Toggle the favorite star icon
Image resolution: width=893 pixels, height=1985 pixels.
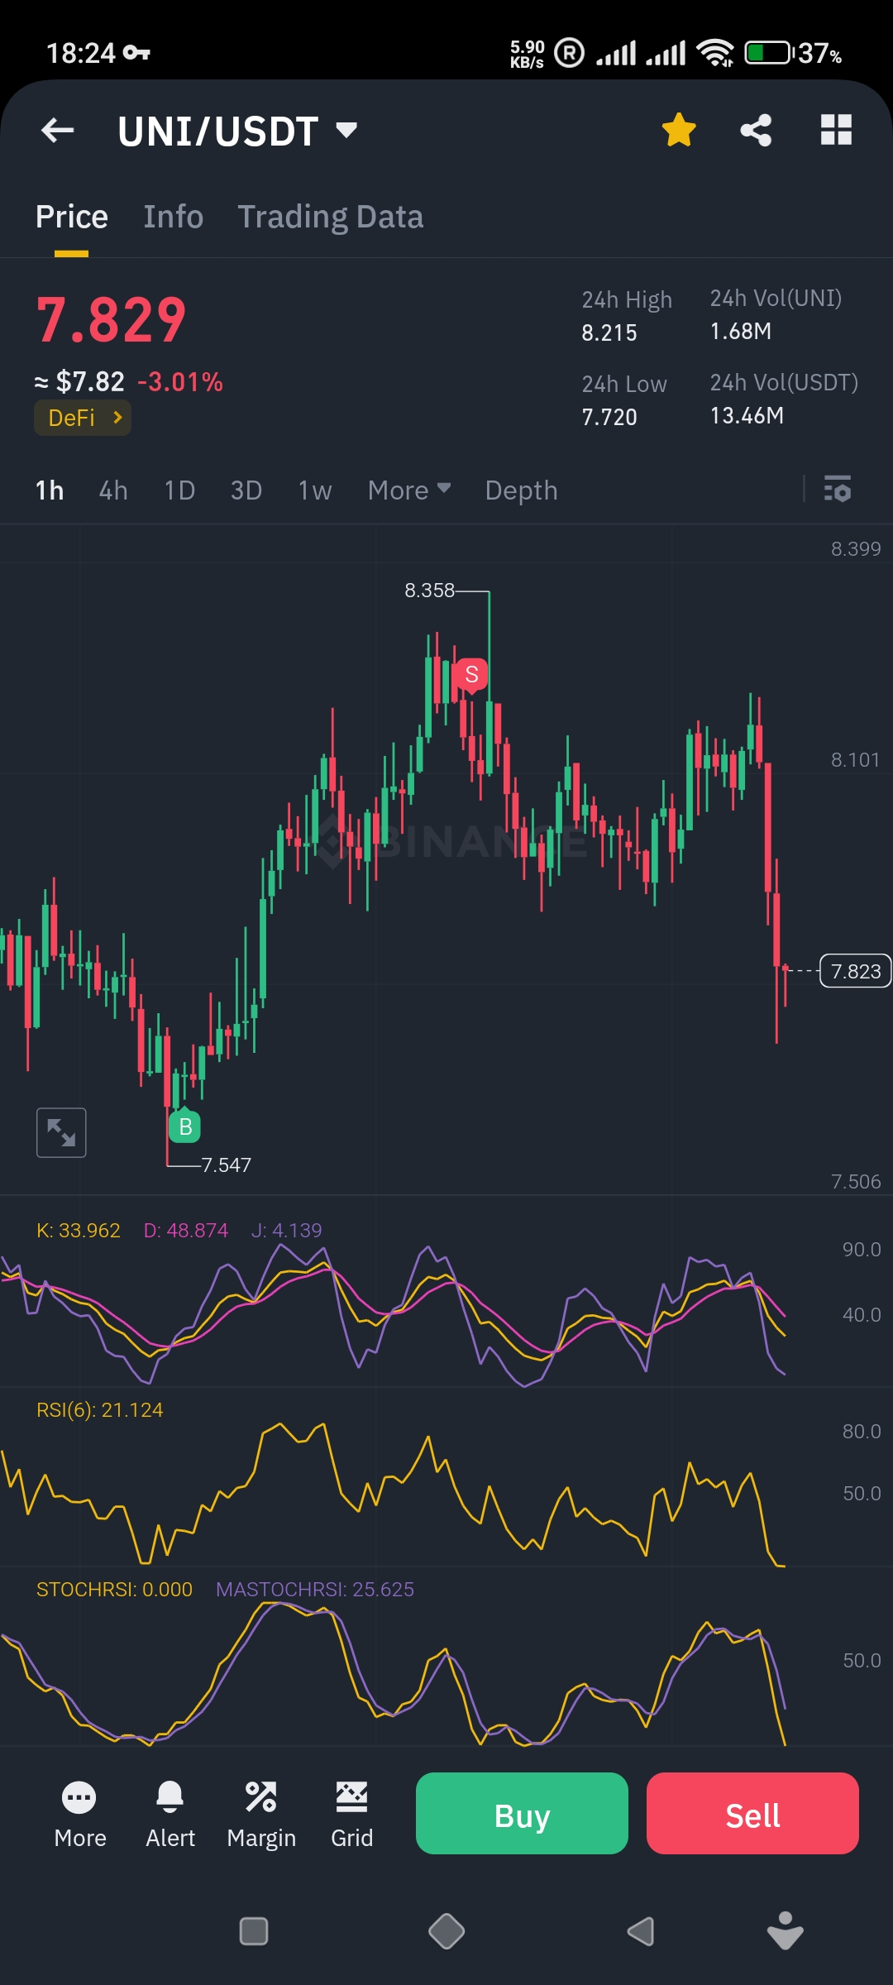coord(679,130)
